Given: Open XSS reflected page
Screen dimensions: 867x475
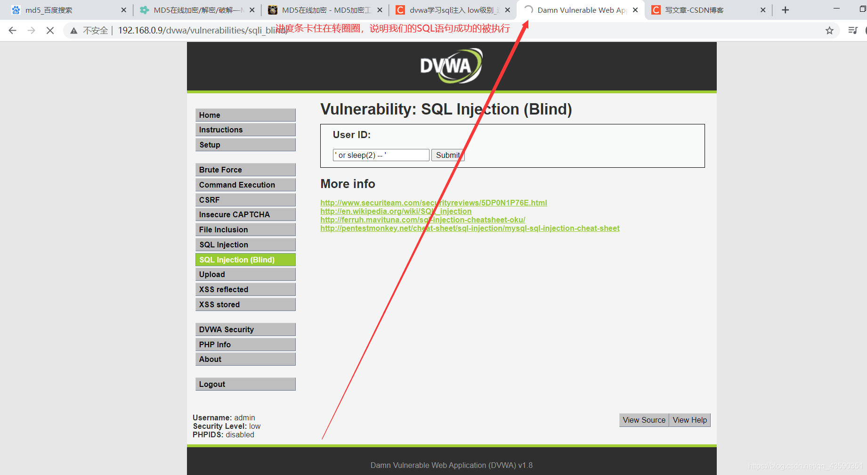Looking at the screenshot, I should 245,289.
